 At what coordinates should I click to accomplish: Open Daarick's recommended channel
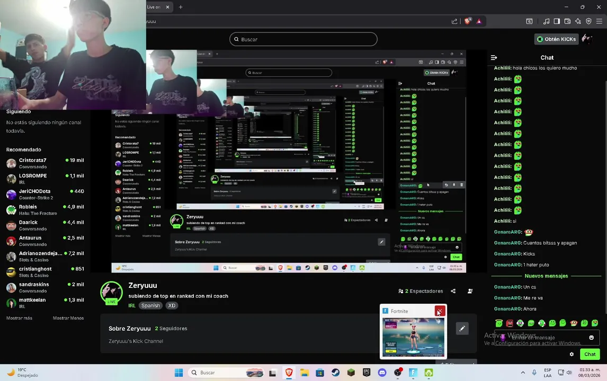point(45,225)
